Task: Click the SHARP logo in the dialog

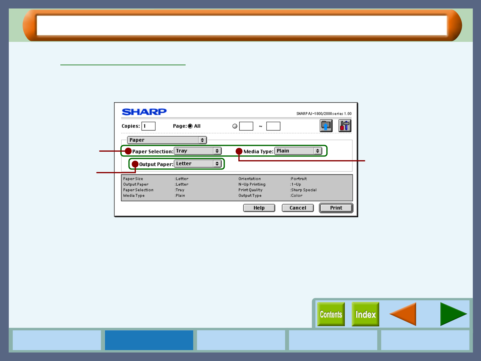Action: tap(144, 112)
